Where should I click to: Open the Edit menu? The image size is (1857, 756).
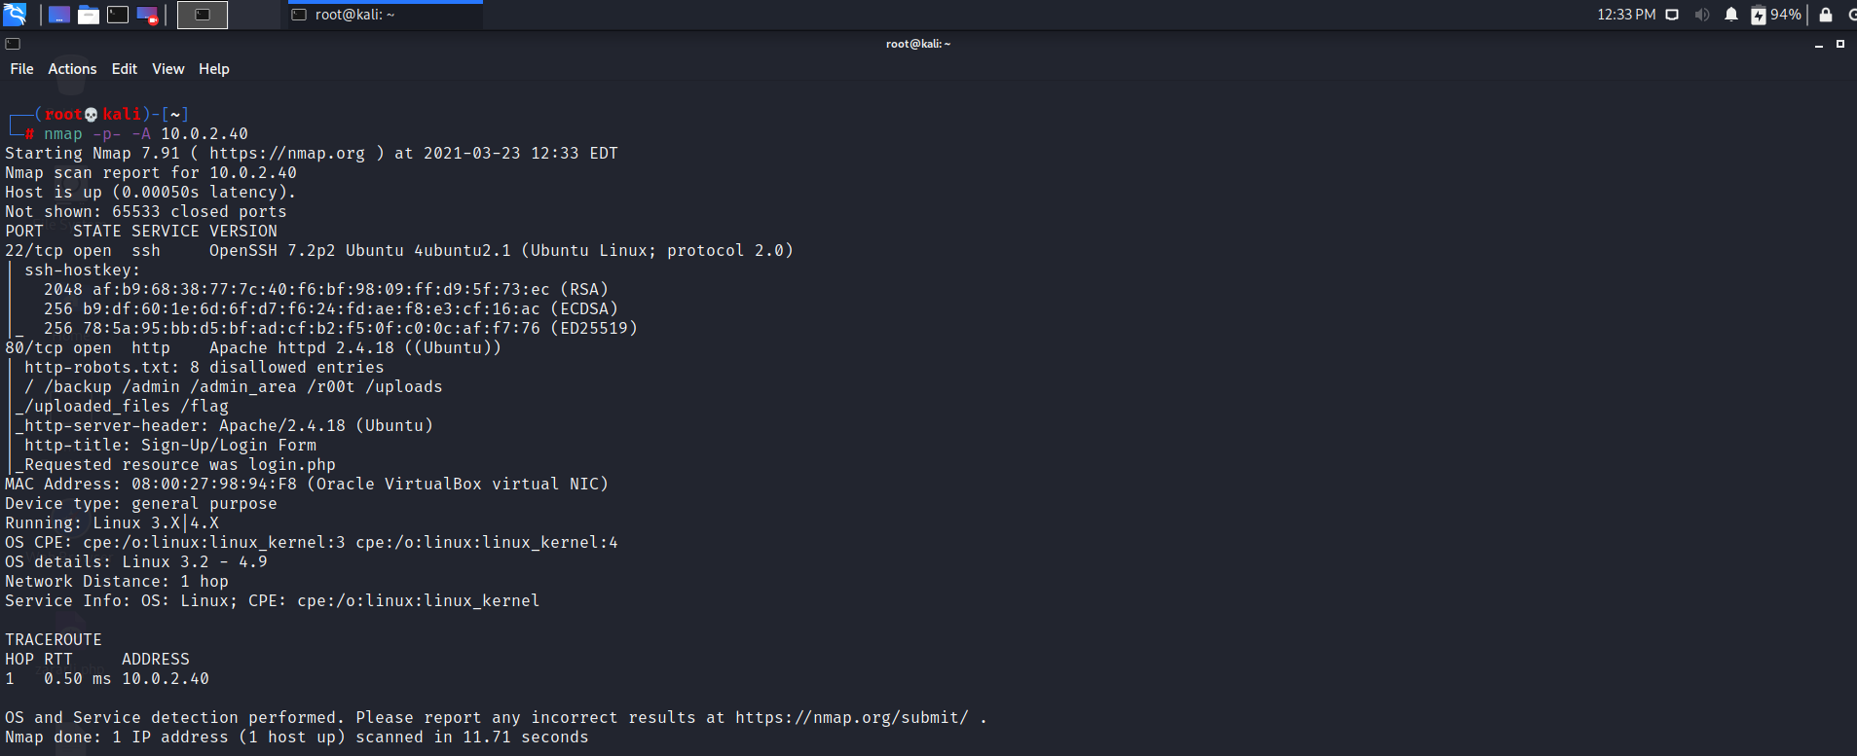(124, 69)
